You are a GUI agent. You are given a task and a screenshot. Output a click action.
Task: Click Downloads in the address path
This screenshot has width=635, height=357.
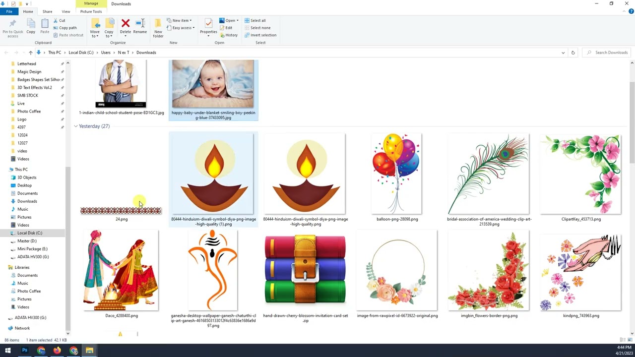click(x=146, y=53)
